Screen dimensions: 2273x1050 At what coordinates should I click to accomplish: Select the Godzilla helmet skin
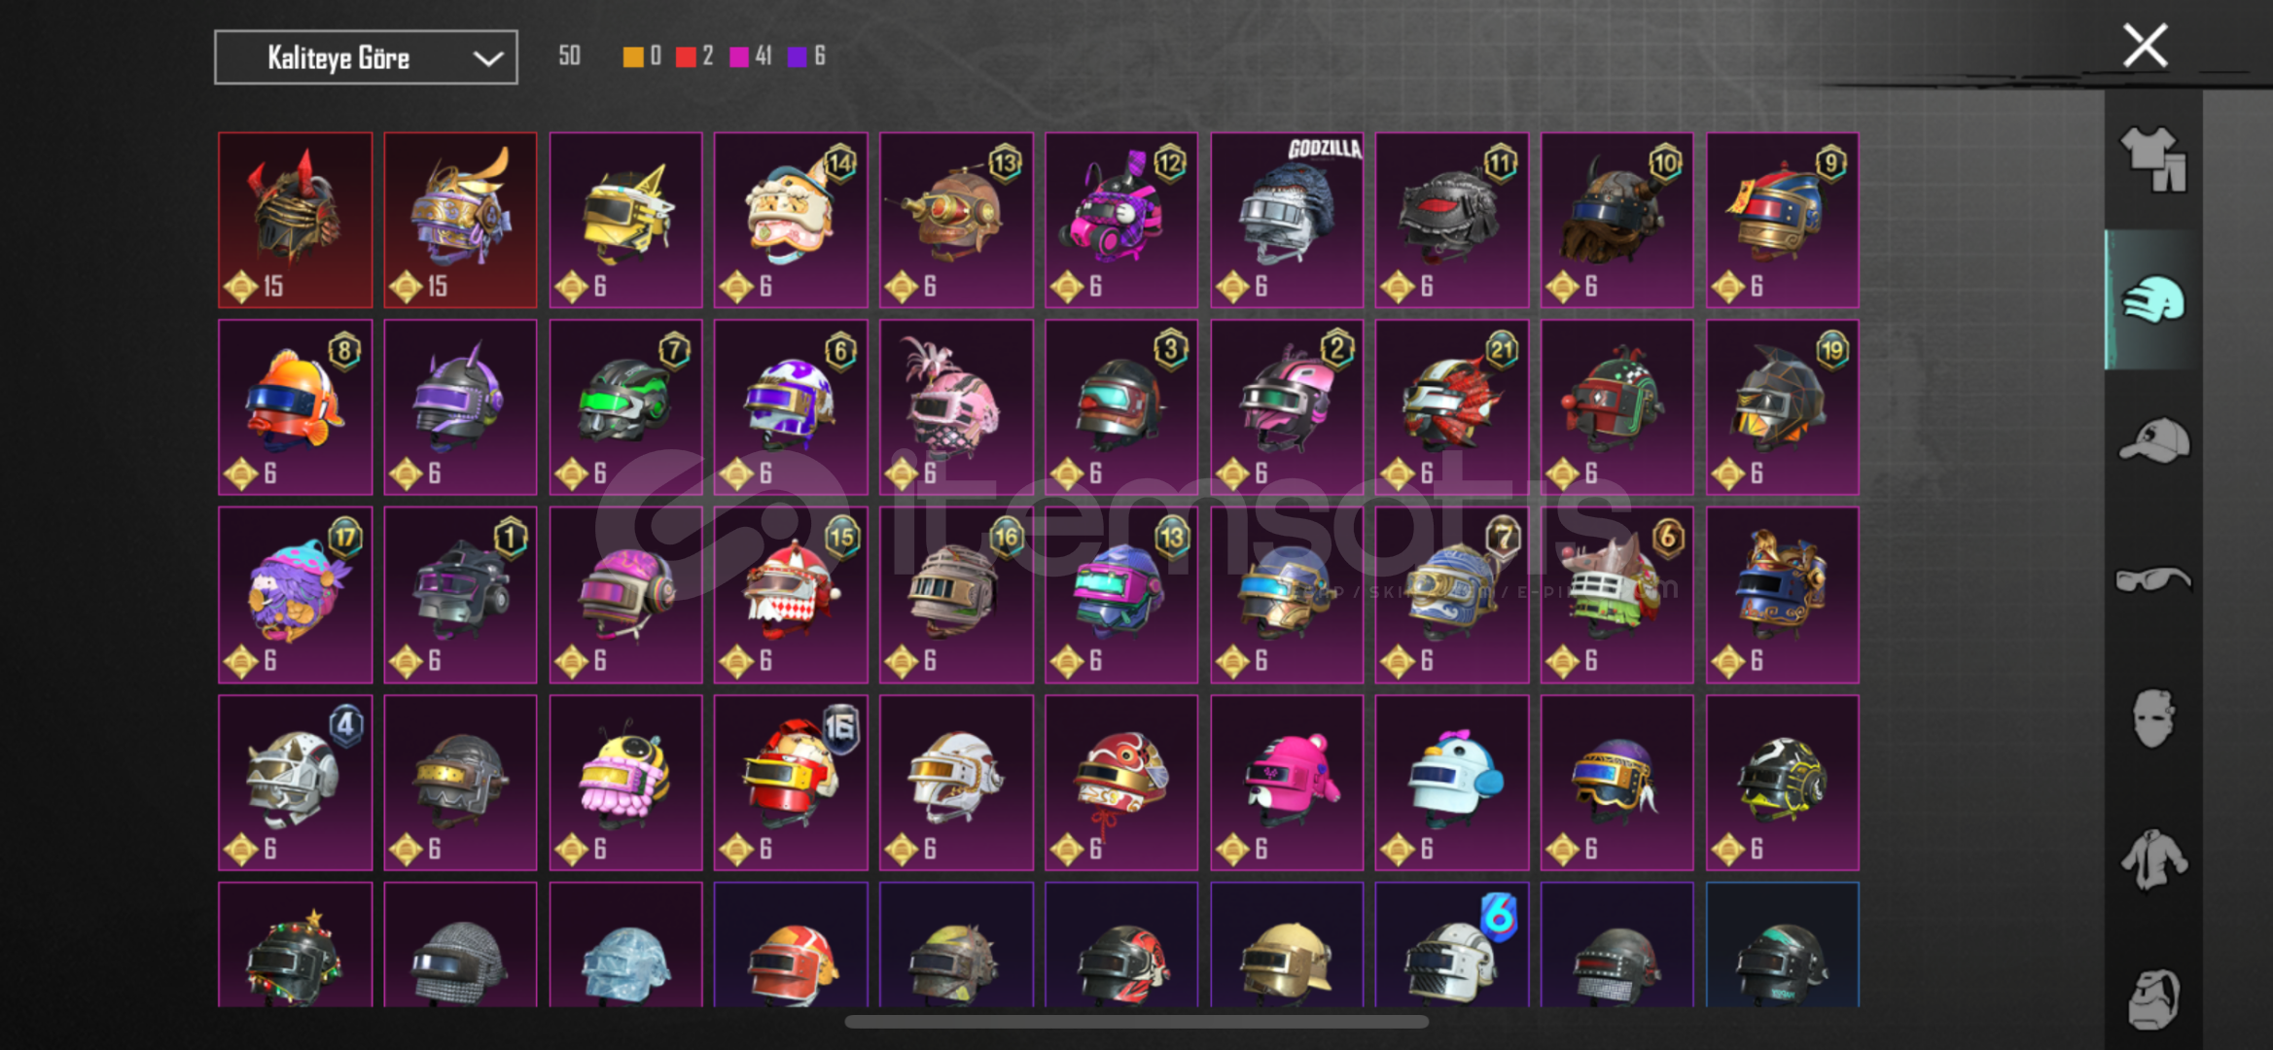[1287, 221]
